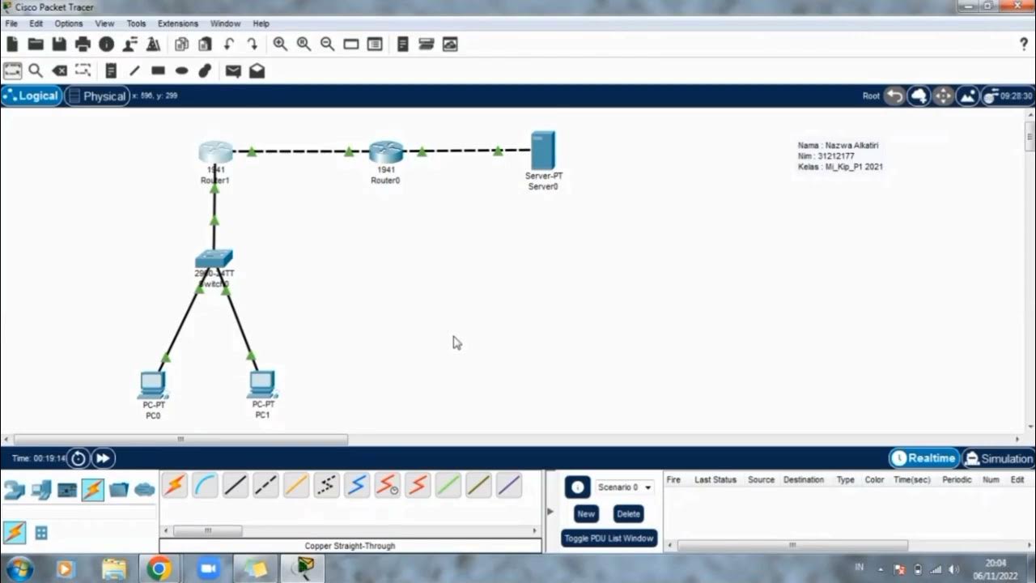The width and height of the screenshot is (1036, 583).
Task: Pick the light blue Console cable
Action: 206,485
